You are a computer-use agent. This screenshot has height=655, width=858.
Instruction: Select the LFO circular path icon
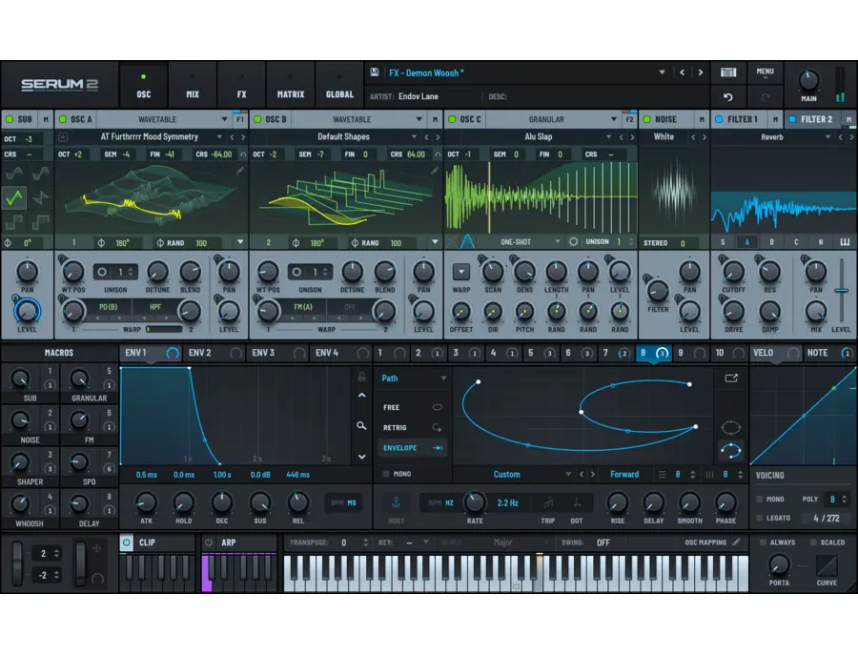pyautogui.click(x=731, y=427)
